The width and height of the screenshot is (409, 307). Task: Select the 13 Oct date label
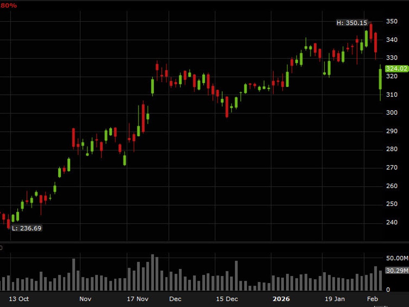(19, 299)
